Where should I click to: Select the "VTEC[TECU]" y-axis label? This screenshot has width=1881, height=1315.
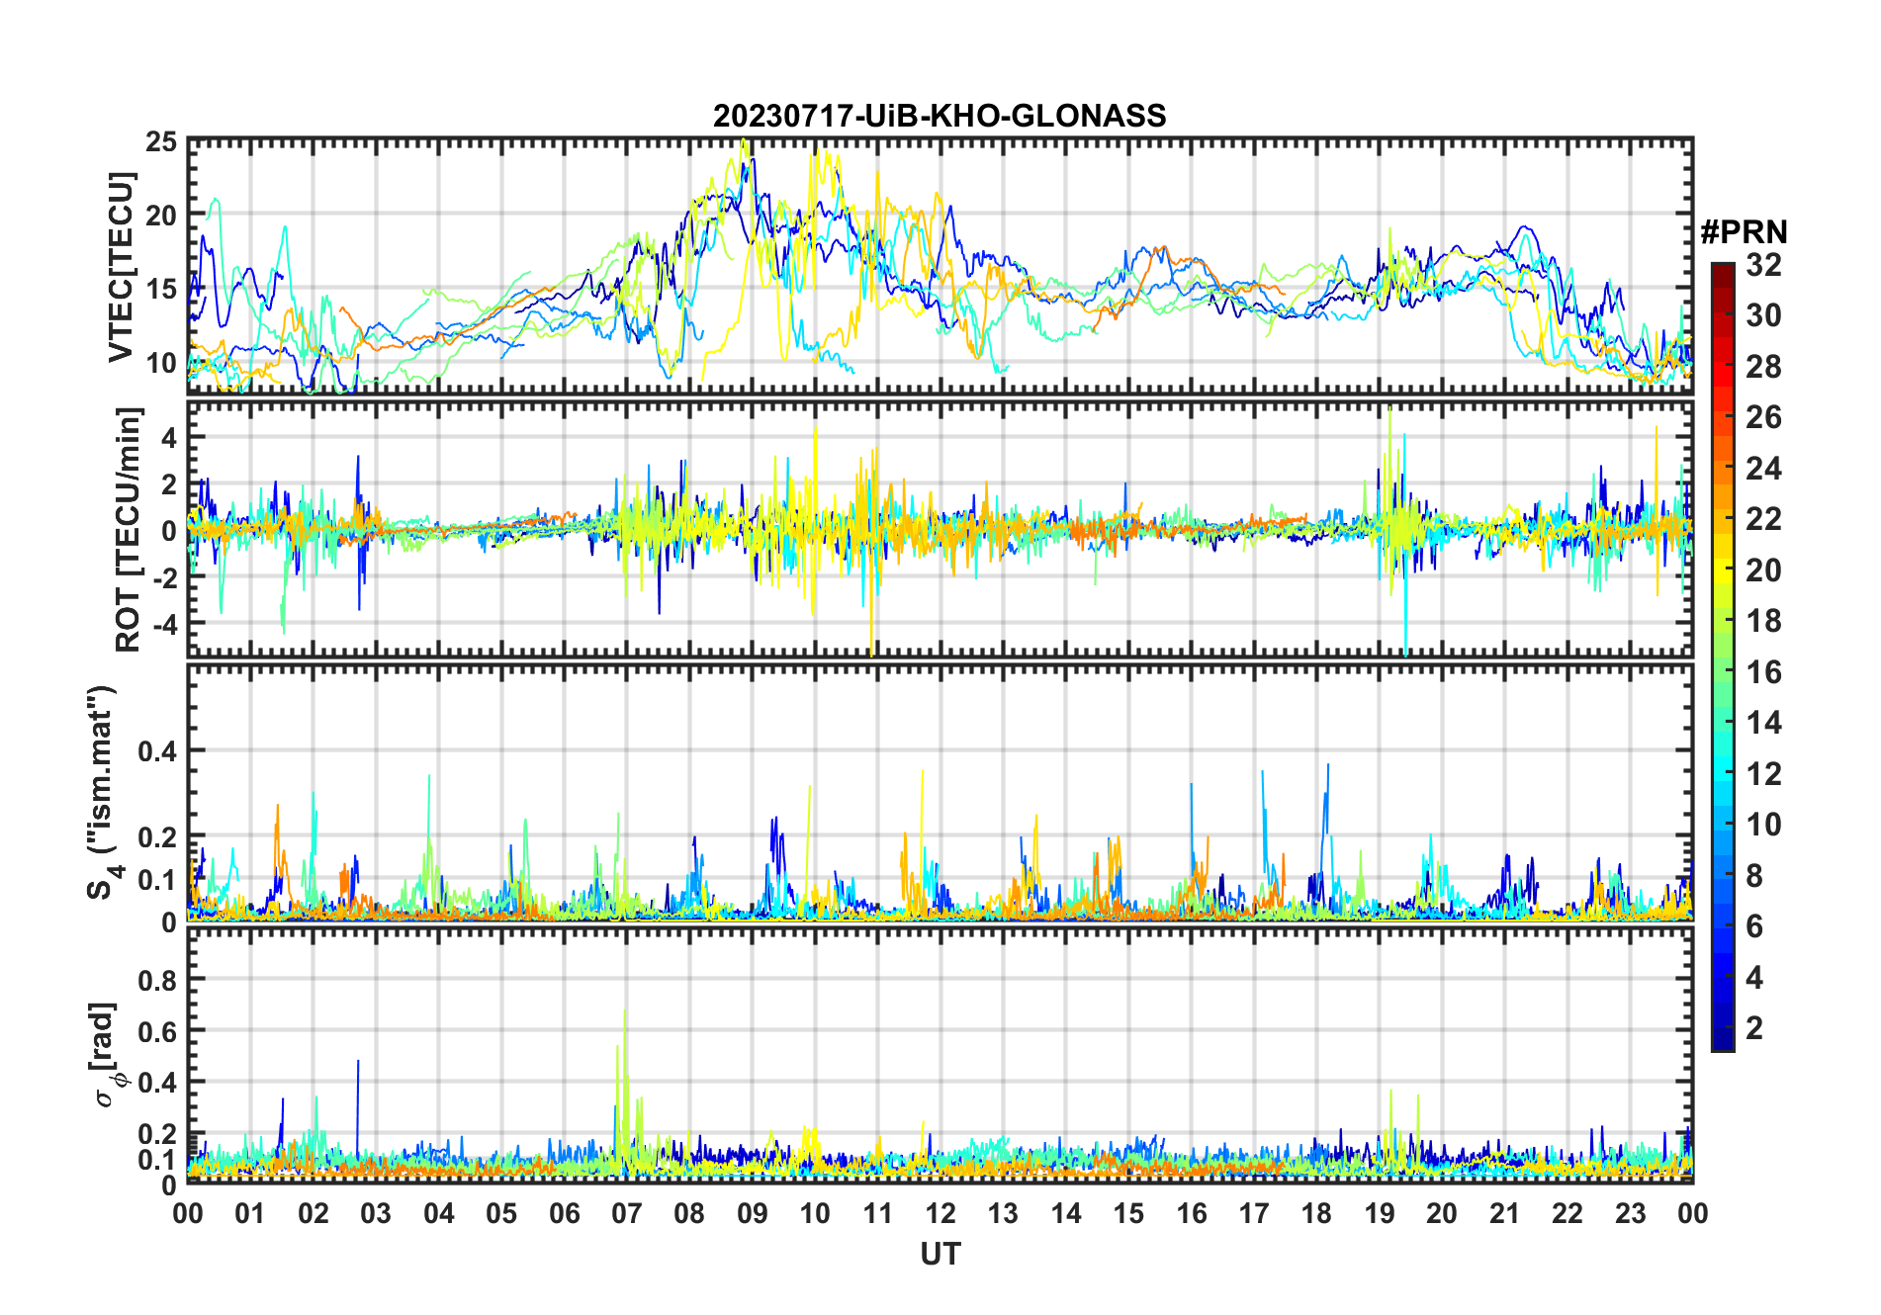coord(121,267)
